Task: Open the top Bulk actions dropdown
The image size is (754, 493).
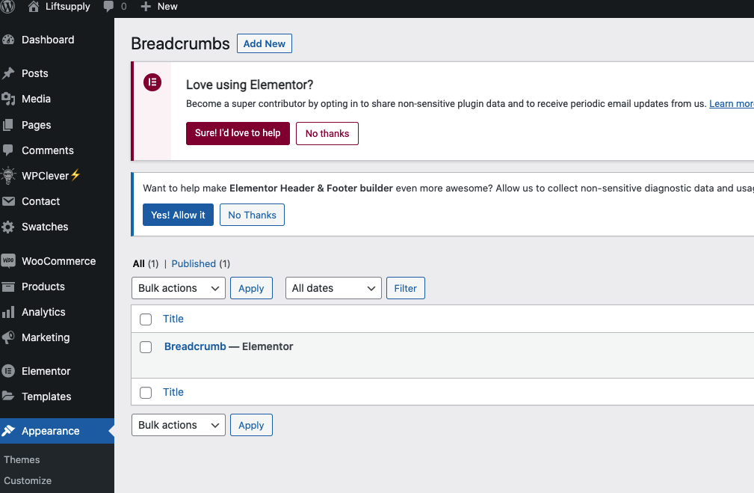Action: point(178,288)
